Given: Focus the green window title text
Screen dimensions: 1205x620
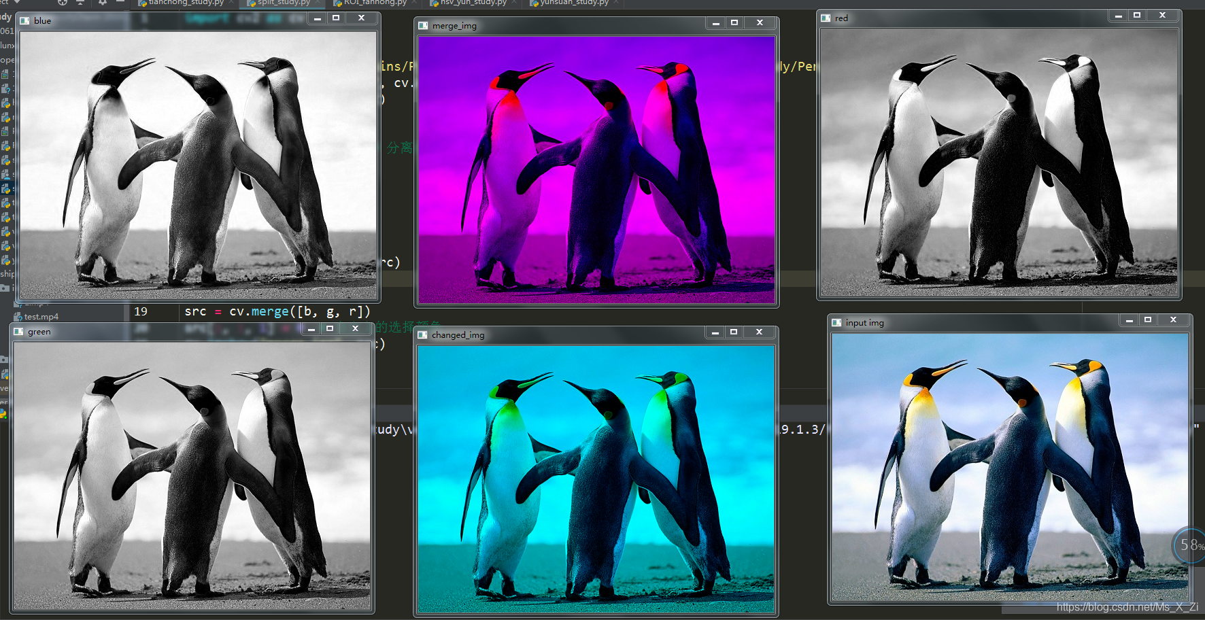Looking at the screenshot, I should click(x=39, y=332).
